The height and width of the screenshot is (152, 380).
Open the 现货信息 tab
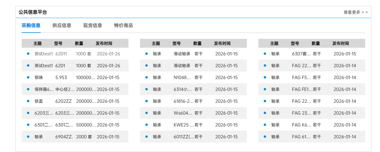93,25
